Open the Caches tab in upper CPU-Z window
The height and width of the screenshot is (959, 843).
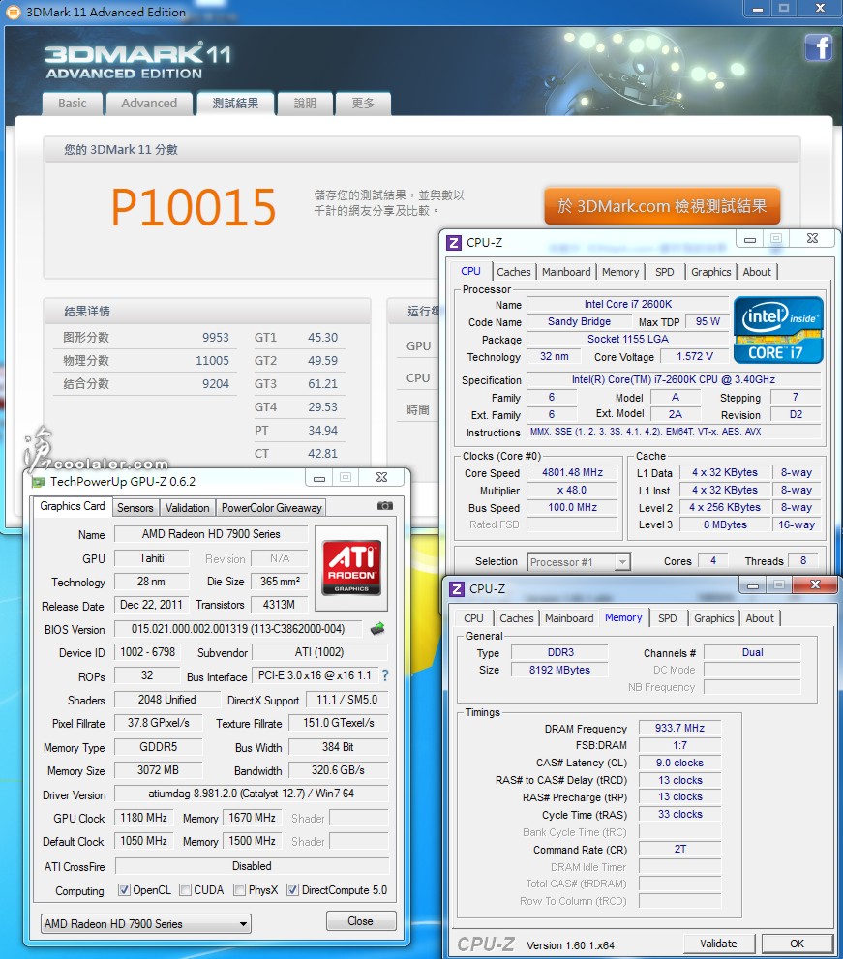(513, 272)
